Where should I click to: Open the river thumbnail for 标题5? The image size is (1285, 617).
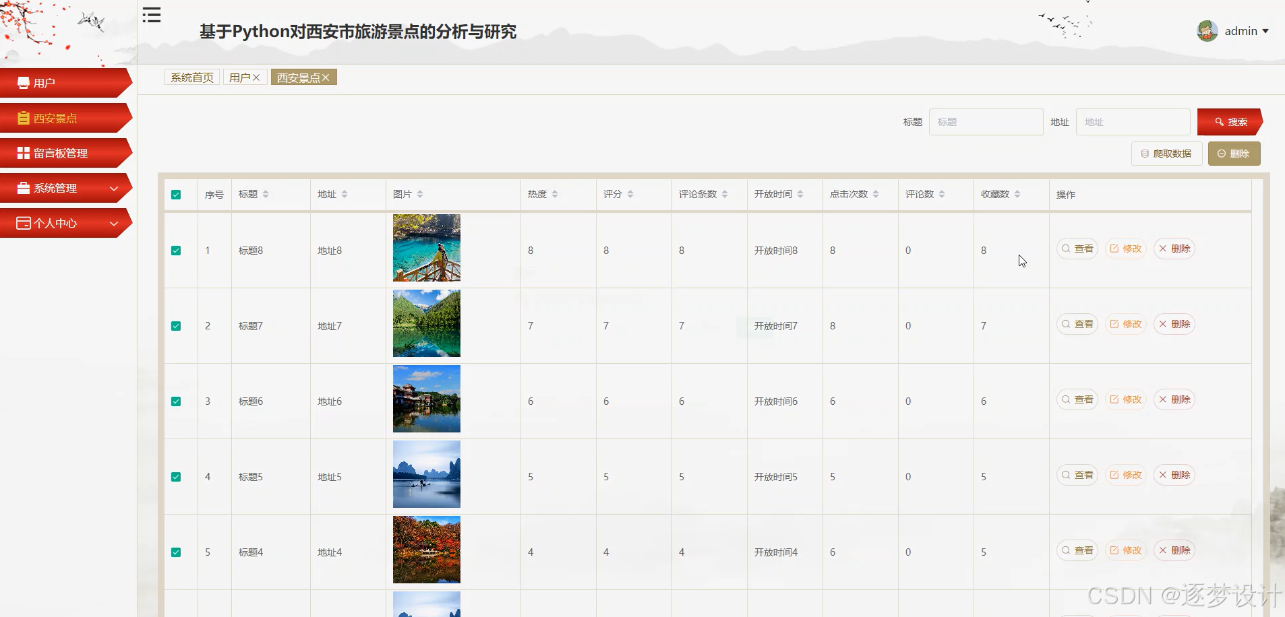427,474
